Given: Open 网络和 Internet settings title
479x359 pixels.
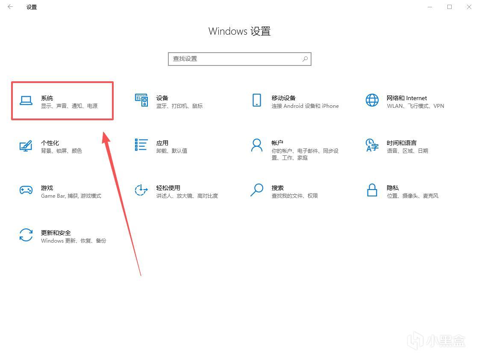Looking at the screenshot, I should tap(407, 98).
